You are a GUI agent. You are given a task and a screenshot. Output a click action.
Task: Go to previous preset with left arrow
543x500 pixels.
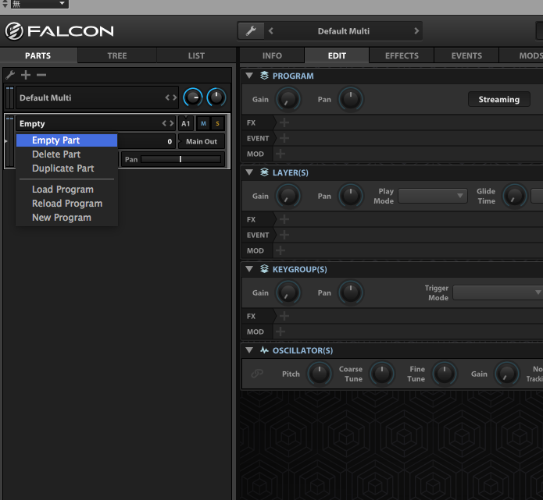271,31
